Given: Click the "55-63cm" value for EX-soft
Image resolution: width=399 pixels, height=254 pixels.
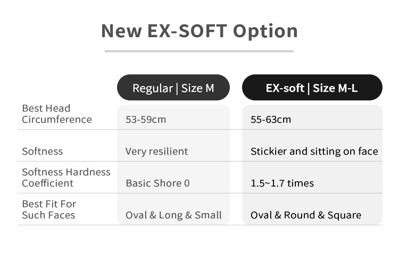Looking at the screenshot, I should (x=271, y=120).
